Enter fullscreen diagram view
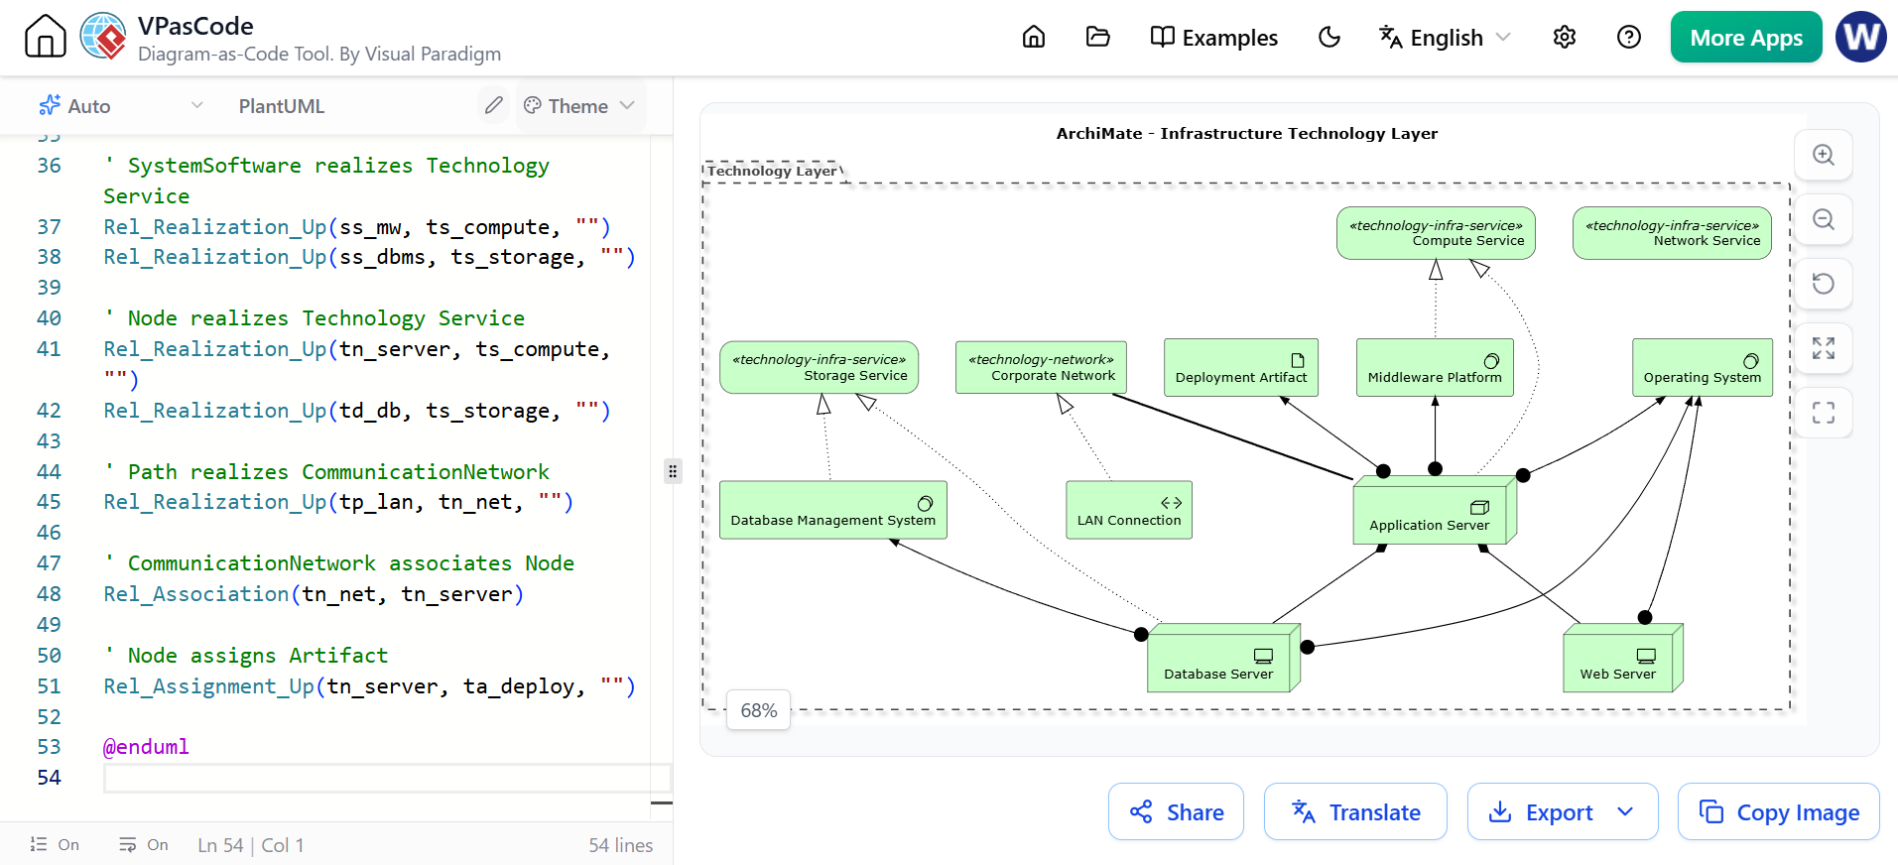Viewport: 1898px width, 865px height. [1824, 413]
